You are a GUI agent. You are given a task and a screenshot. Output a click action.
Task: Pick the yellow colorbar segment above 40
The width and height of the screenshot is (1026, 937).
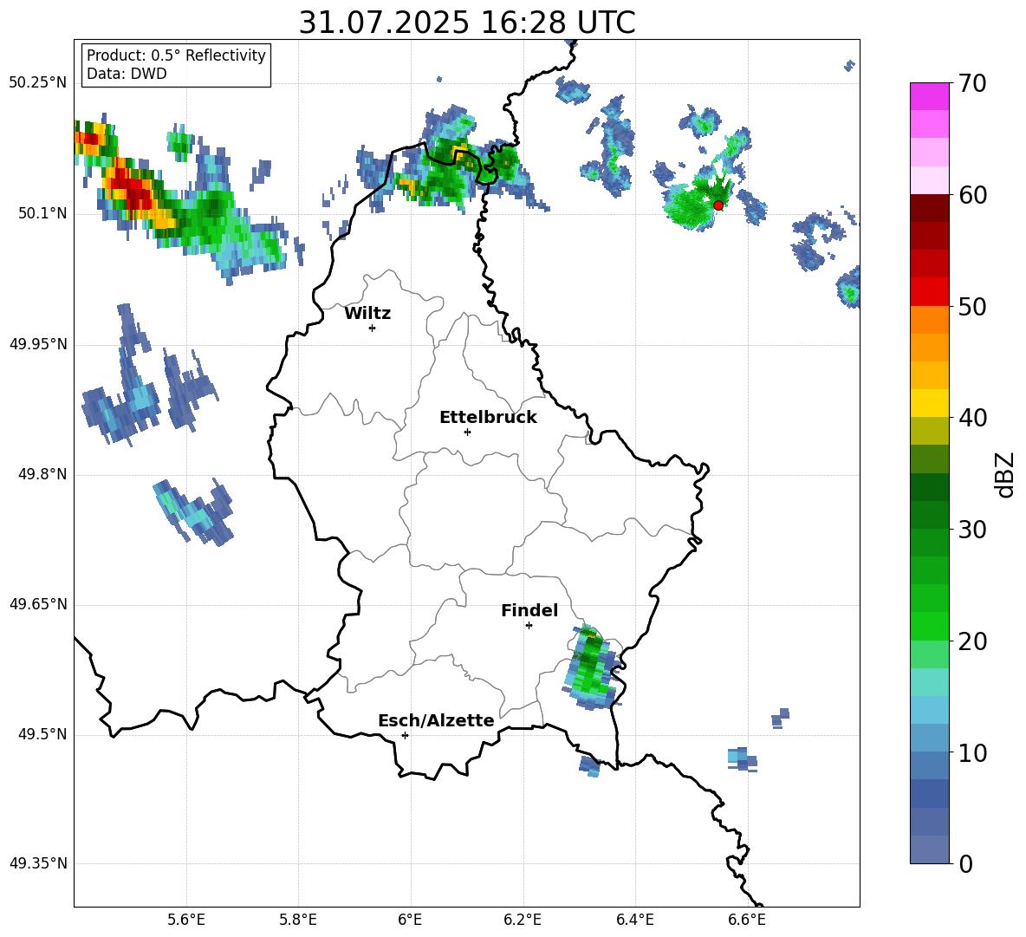[929, 403]
